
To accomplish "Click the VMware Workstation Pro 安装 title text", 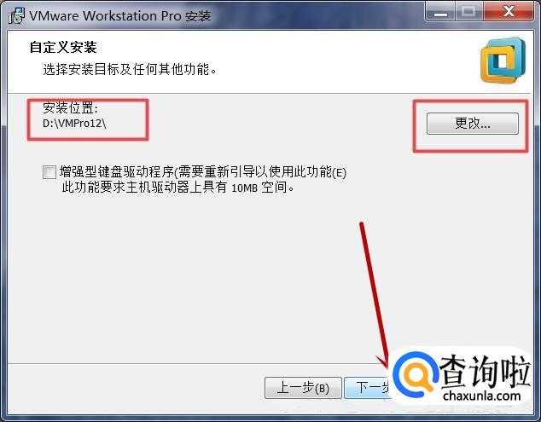I will [119, 16].
